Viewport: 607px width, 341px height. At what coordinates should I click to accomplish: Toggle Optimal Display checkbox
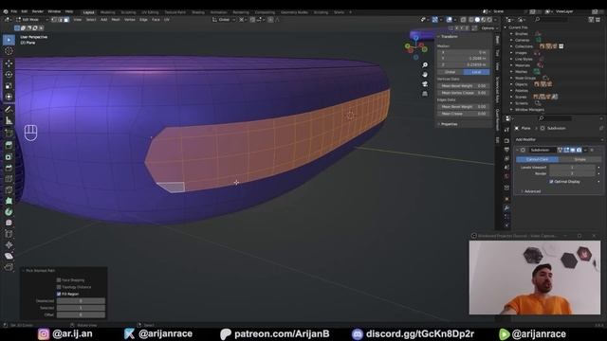point(551,181)
